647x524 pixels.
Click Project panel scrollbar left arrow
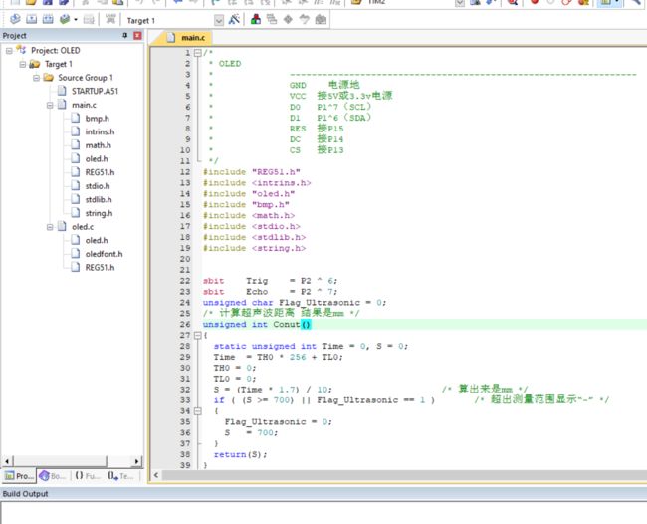(7, 461)
